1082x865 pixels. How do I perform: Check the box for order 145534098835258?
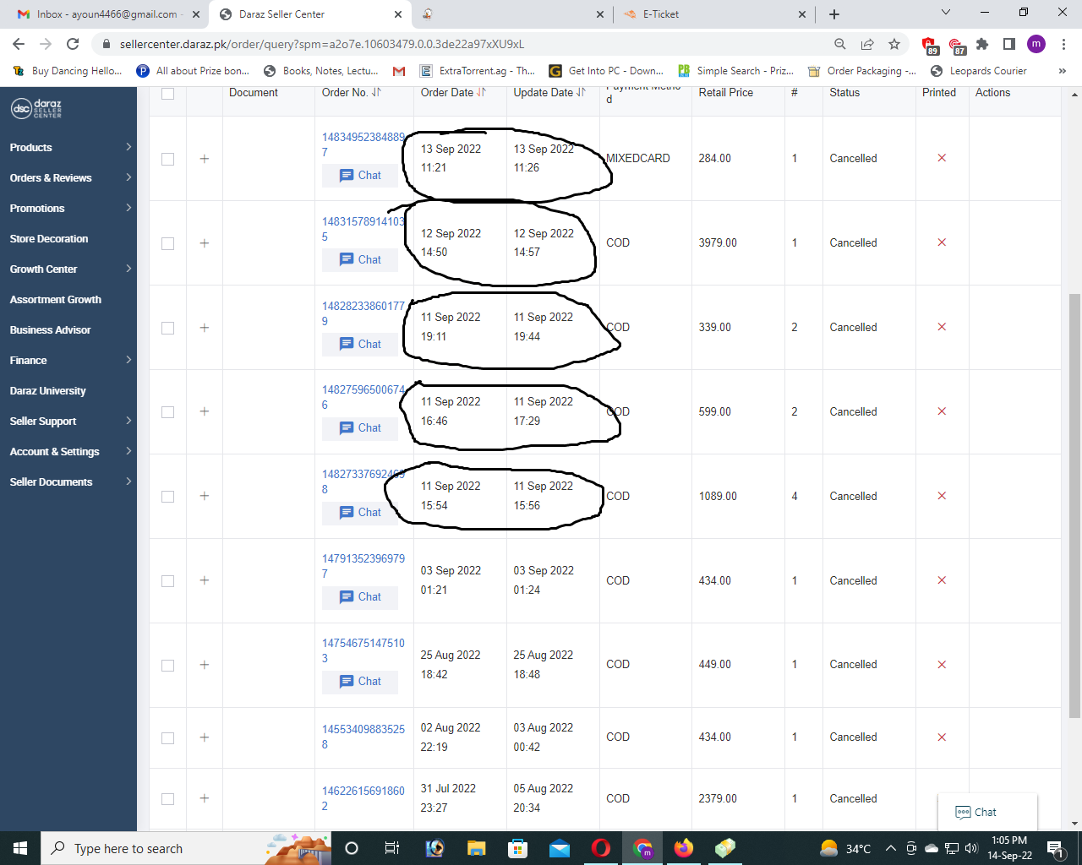coord(167,738)
